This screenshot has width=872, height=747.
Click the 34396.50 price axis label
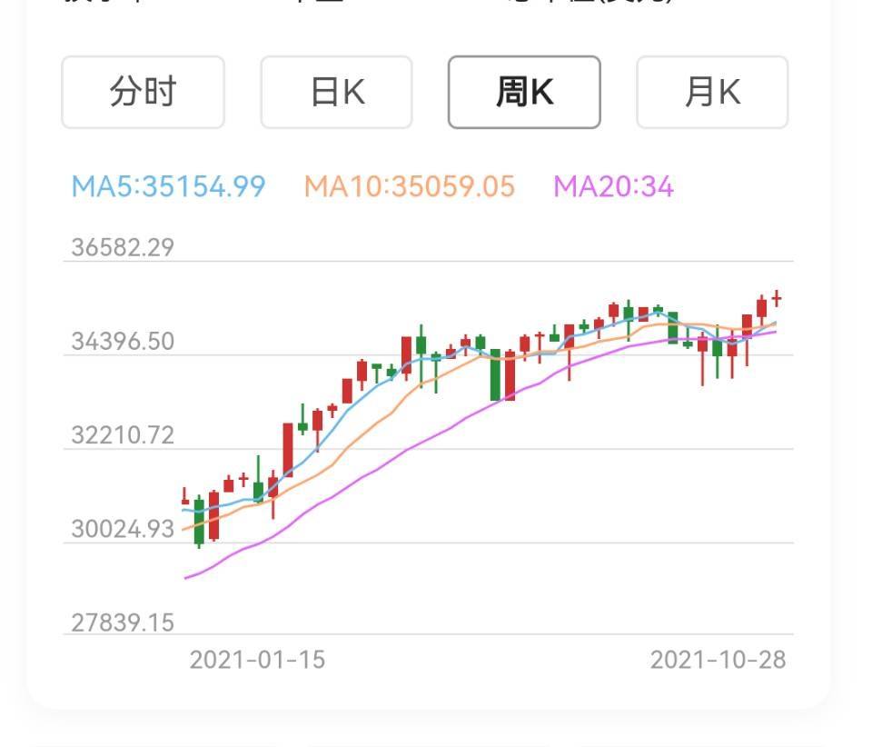pyautogui.click(x=123, y=342)
